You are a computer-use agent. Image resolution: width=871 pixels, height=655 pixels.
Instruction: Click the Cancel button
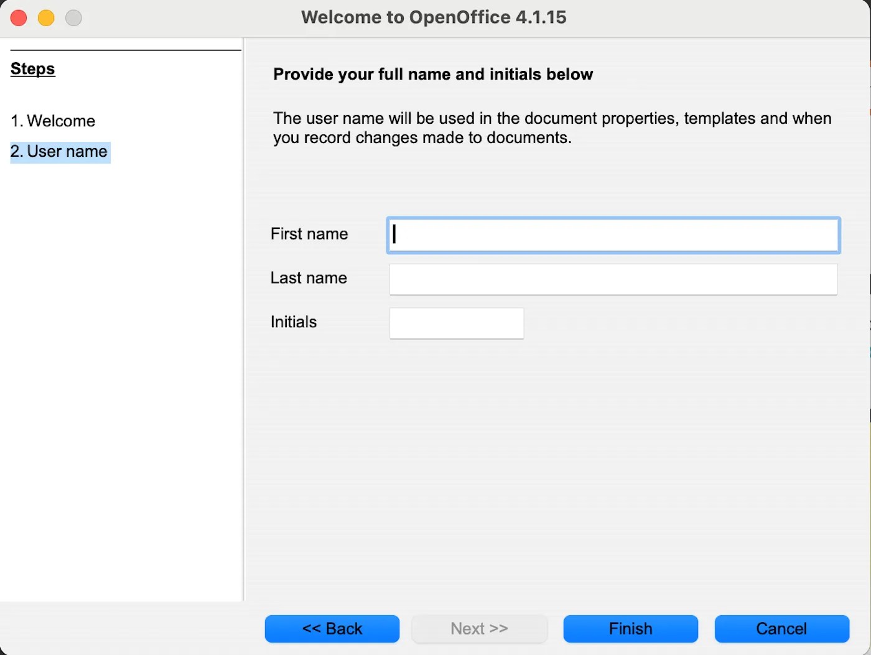(781, 628)
